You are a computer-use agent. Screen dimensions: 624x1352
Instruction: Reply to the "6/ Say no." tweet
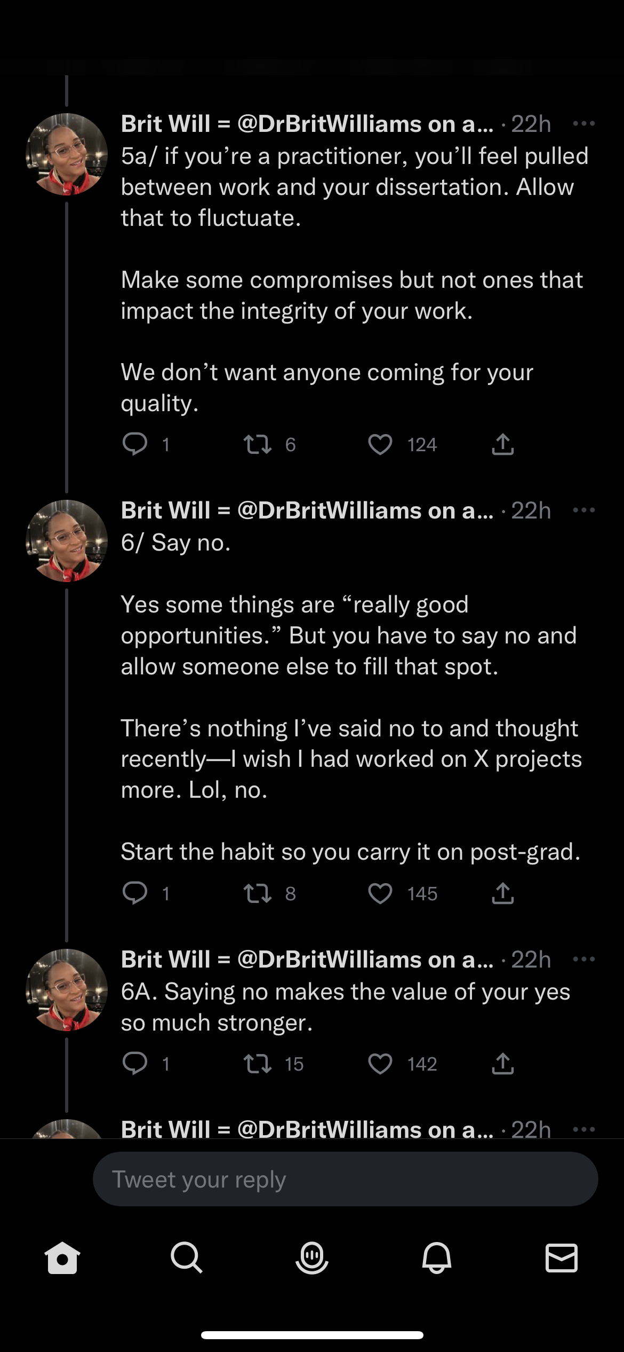point(135,893)
